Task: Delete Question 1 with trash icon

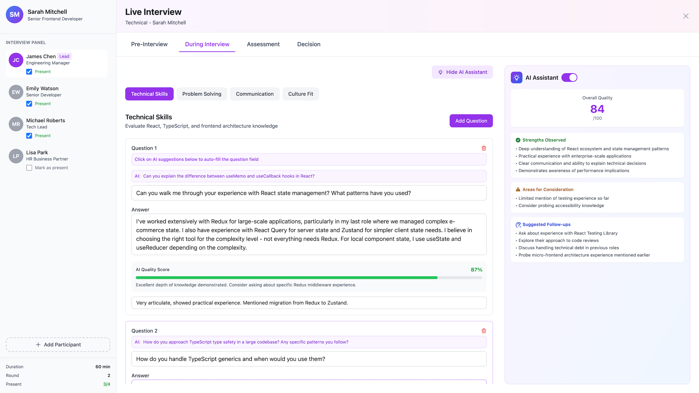Action: (484, 148)
